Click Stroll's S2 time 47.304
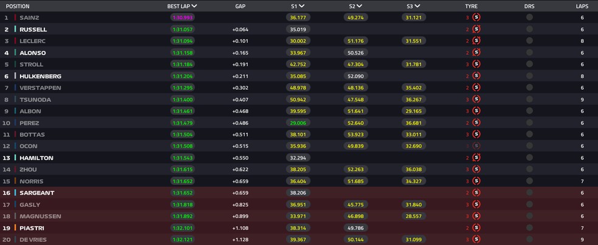The width and height of the screenshot is (598, 245). pyautogui.click(x=356, y=64)
